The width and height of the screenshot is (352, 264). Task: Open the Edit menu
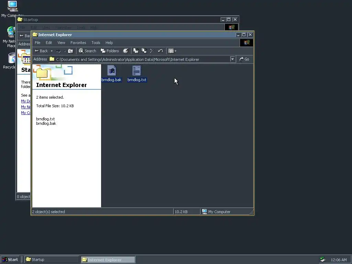(49, 43)
